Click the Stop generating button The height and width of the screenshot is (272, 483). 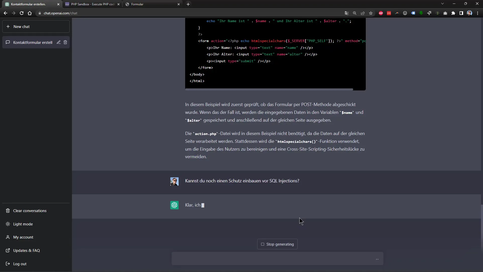[277, 244]
